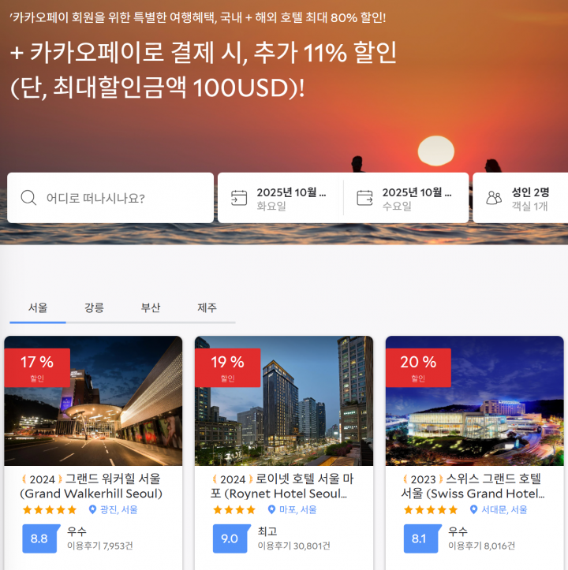Click the magnifying glass search icon

pyautogui.click(x=28, y=198)
